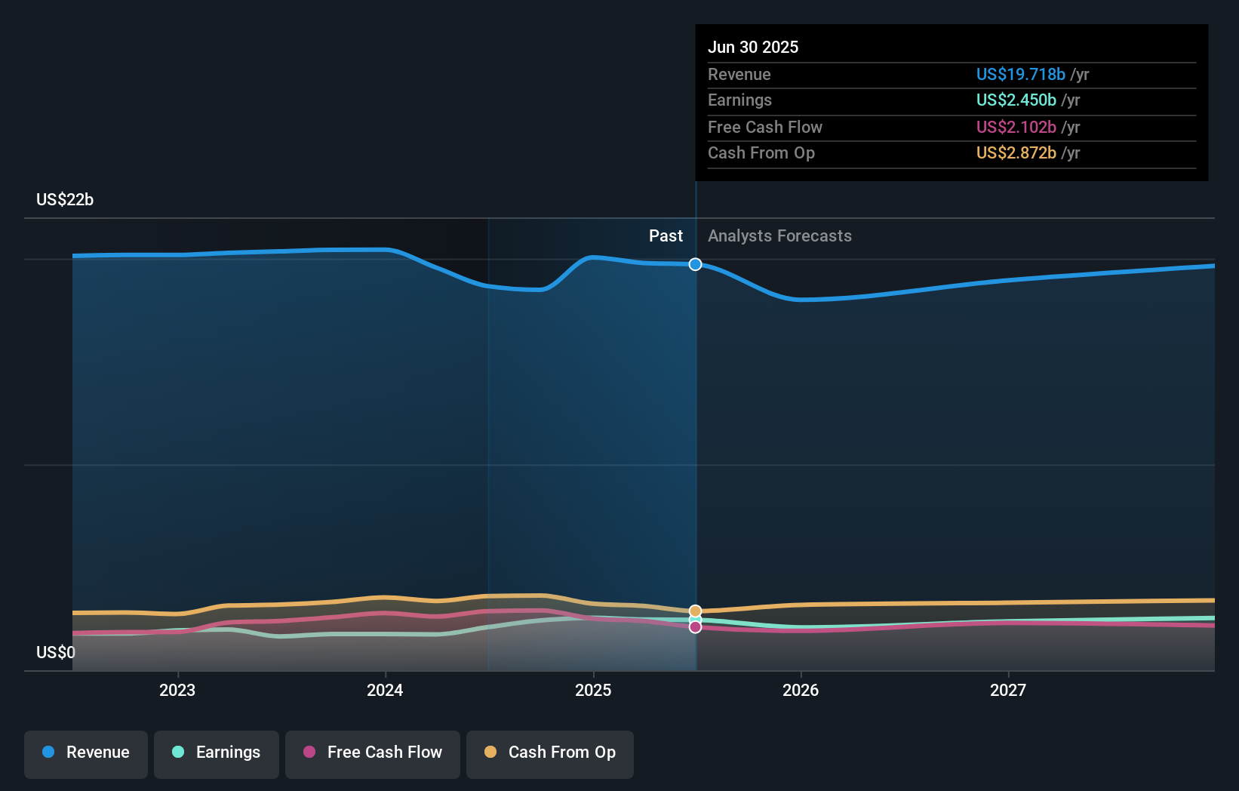Viewport: 1239px width, 791px height.
Task: Click the Cash From Op marker on the divider
Action: [x=695, y=610]
